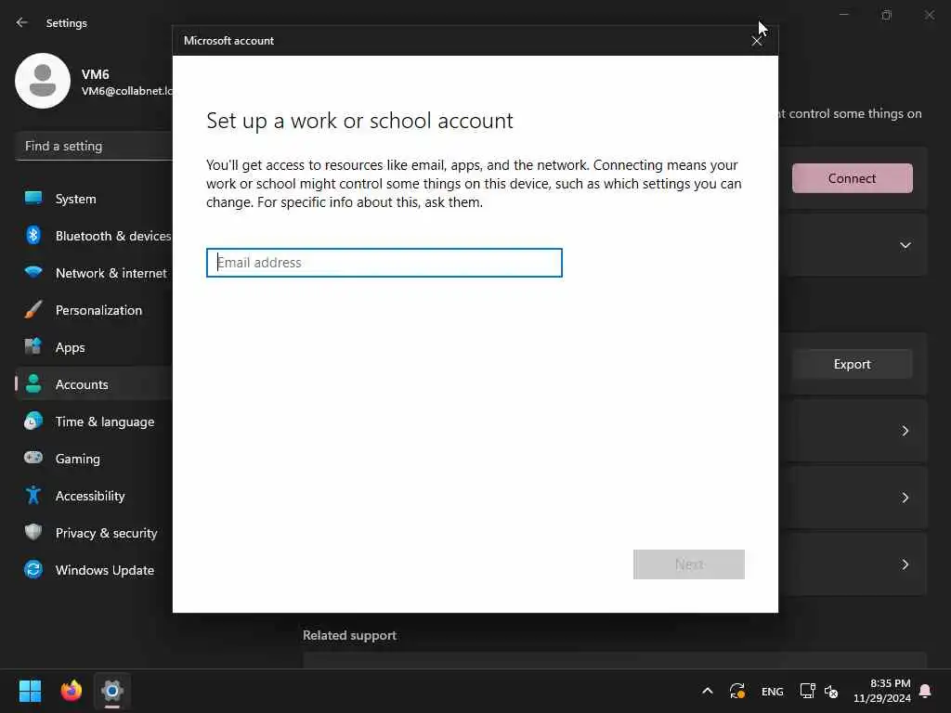951x713 pixels.
Task: Open the chevron row below Export
Action: [905, 431]
